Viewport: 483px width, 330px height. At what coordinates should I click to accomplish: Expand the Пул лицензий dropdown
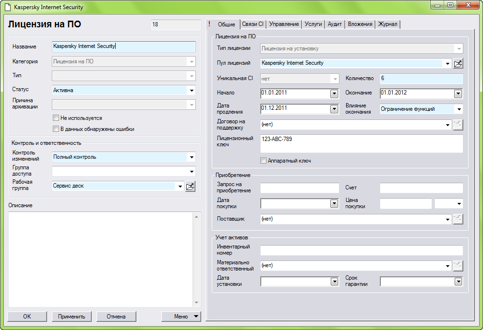click(x=447, y=63)
